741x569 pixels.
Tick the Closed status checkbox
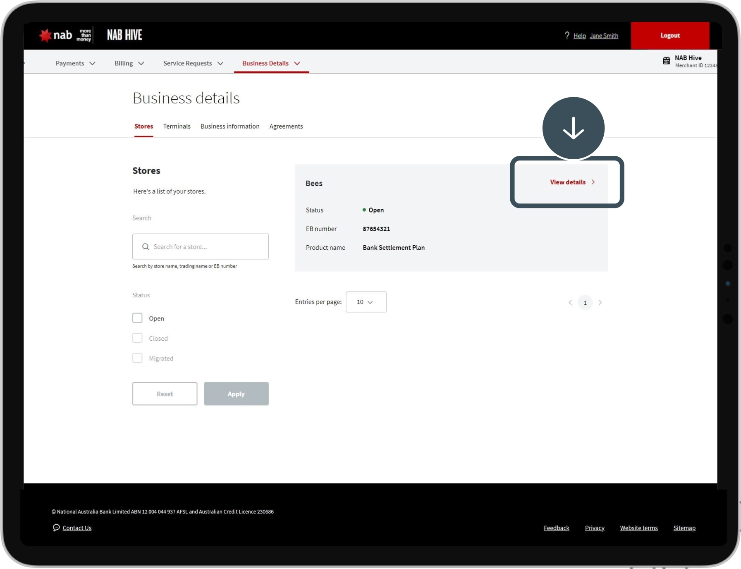(x=137, y=338)
